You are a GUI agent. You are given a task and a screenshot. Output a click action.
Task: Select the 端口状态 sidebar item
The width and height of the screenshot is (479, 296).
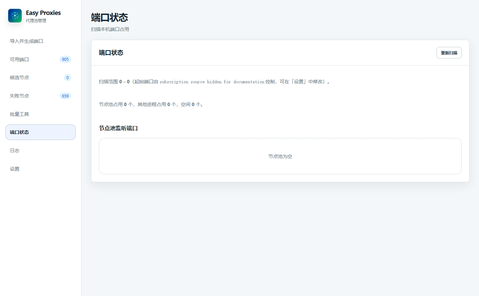(40, 132)
